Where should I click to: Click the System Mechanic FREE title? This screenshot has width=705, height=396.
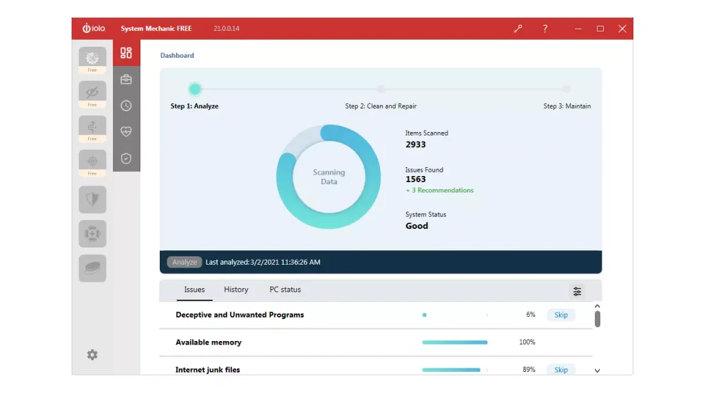pos(156,28)
